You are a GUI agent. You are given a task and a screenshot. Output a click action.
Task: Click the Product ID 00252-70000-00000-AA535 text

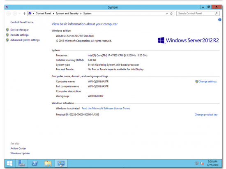78,114
